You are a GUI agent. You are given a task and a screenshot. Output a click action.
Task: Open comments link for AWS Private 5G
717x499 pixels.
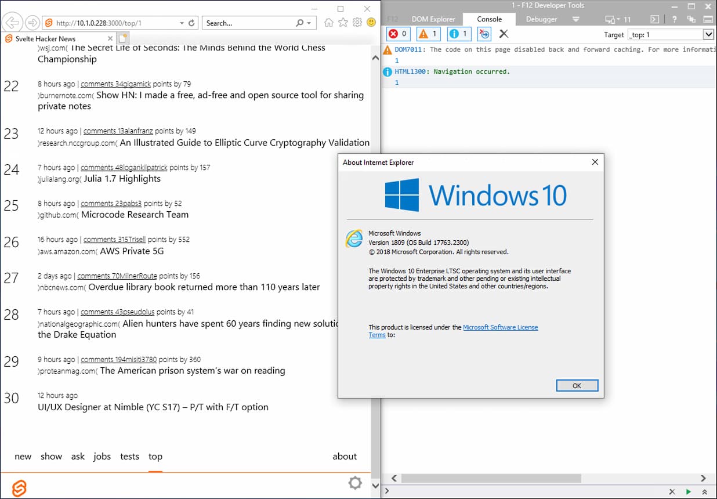[114, 239]
